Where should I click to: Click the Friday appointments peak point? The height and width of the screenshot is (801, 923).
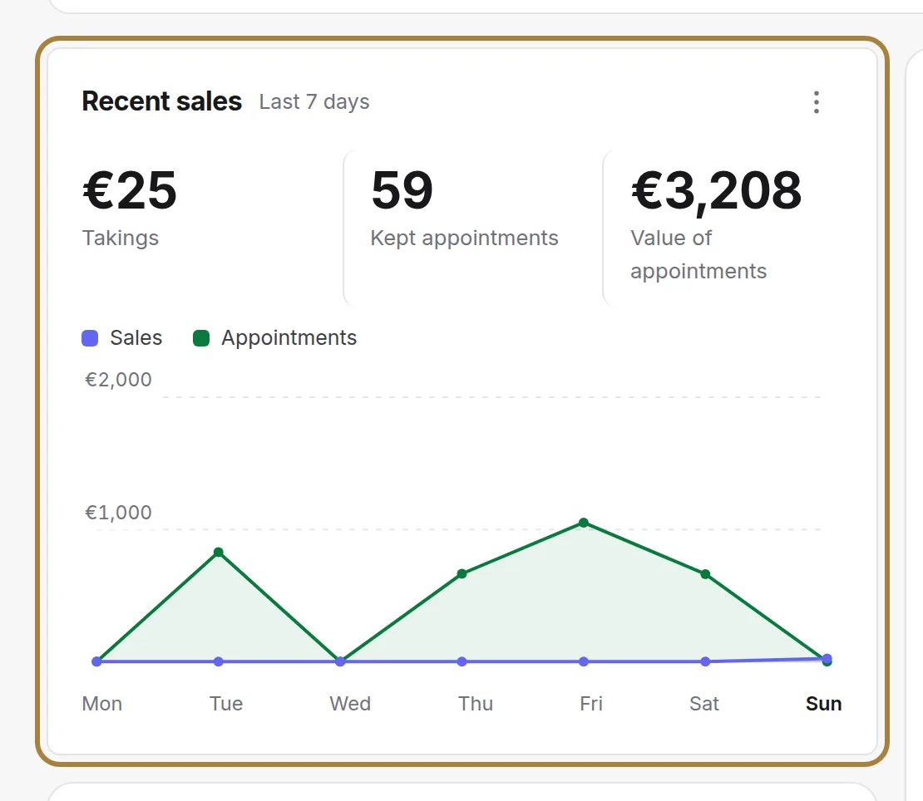584,523
